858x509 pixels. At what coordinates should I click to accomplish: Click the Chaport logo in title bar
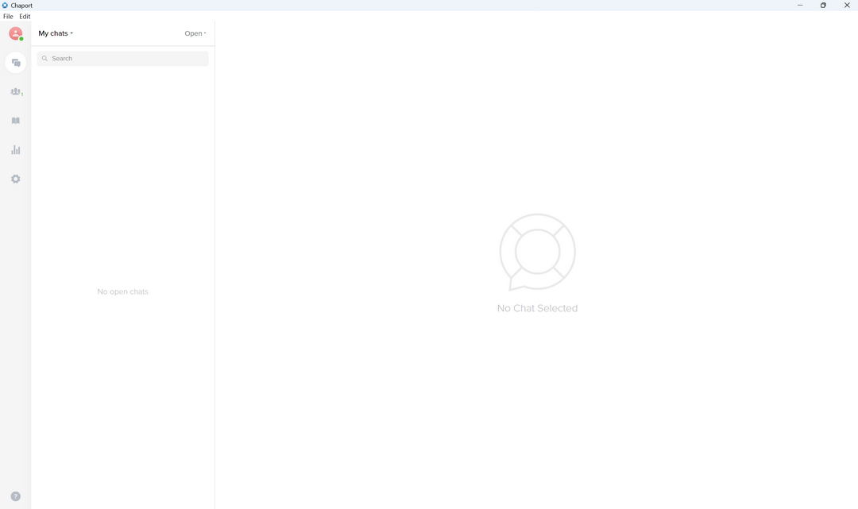tap(5, 6)
